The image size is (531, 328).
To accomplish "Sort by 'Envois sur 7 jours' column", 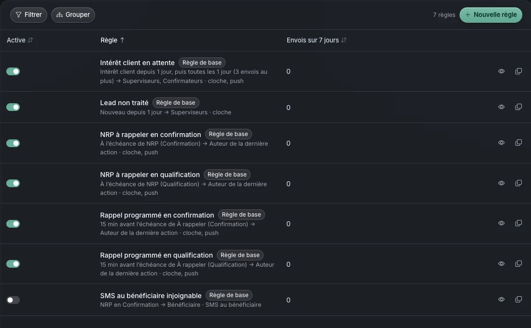I will tap(317, 40).
